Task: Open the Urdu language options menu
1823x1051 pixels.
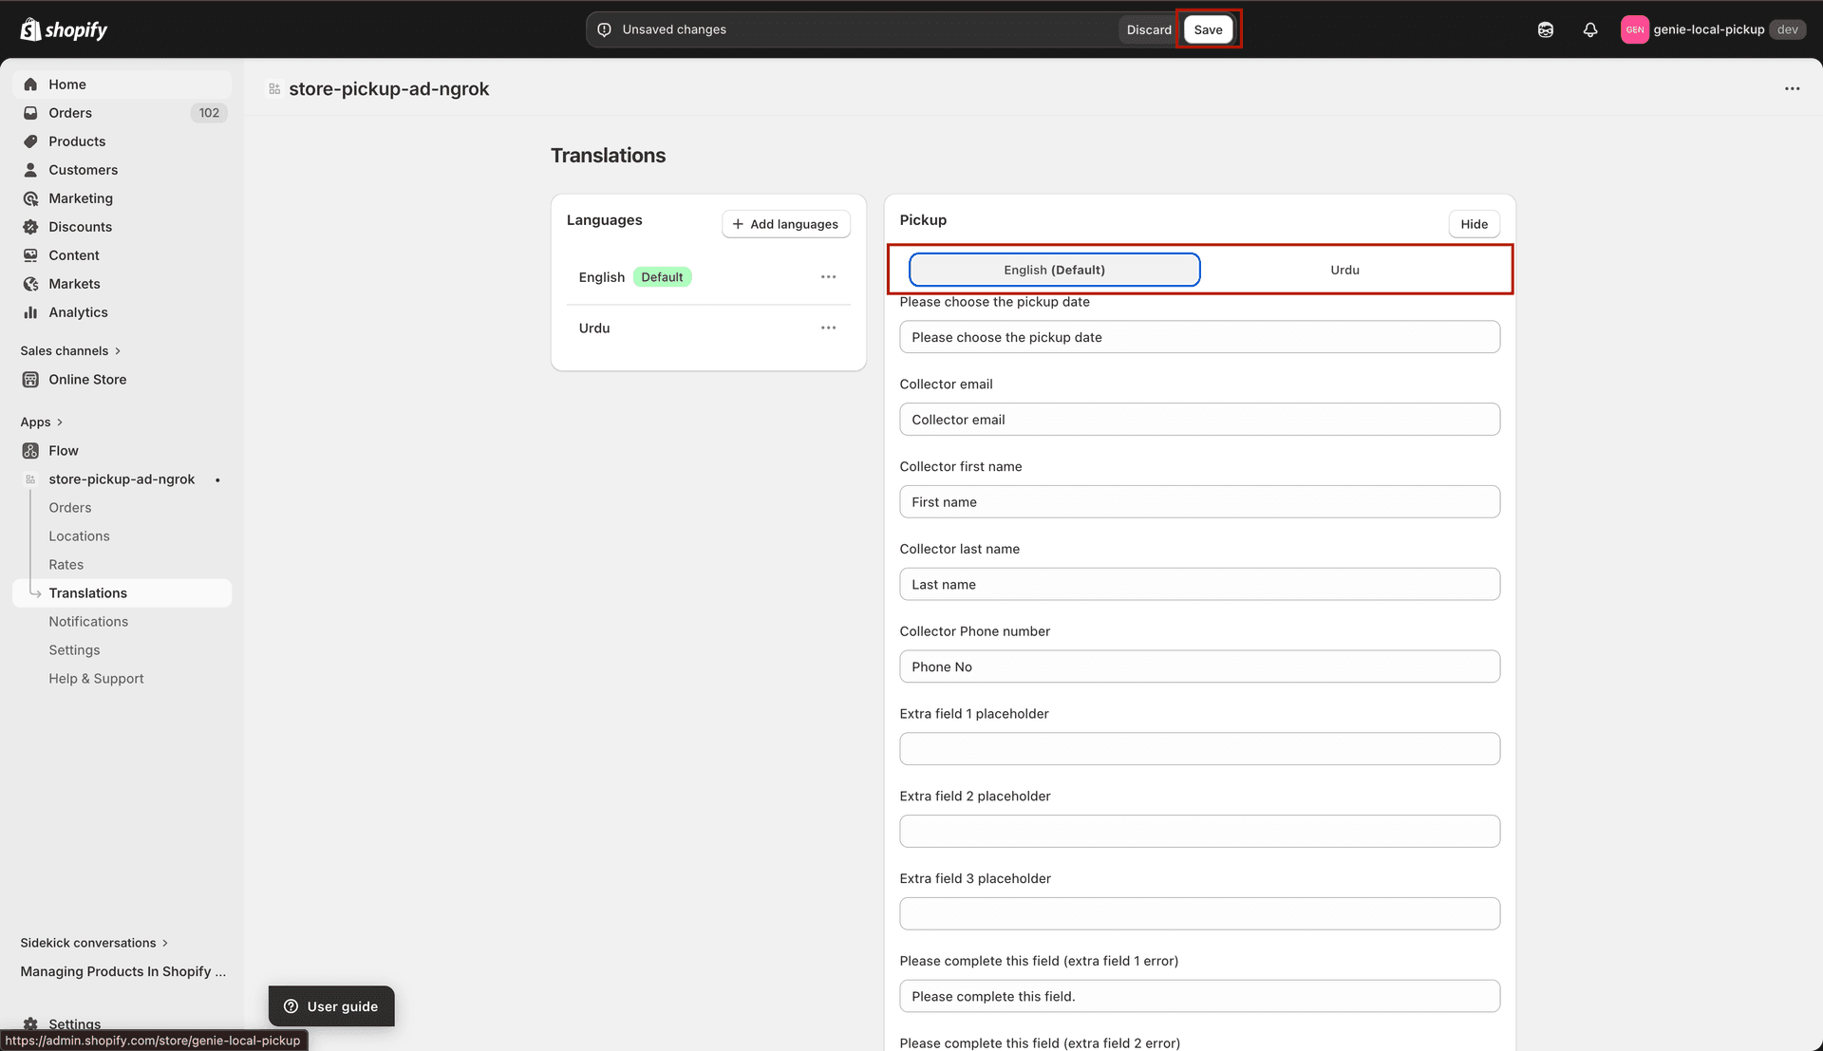Action: [x=828, y=328]
